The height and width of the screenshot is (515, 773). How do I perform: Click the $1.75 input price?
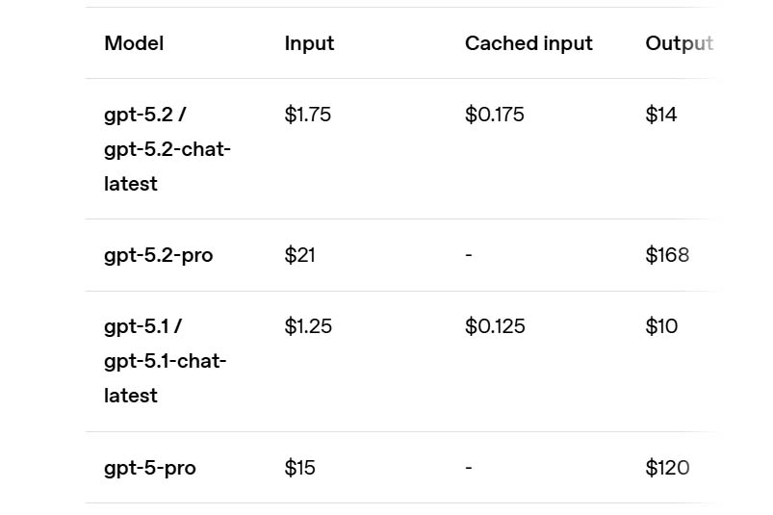coord(307,115)
